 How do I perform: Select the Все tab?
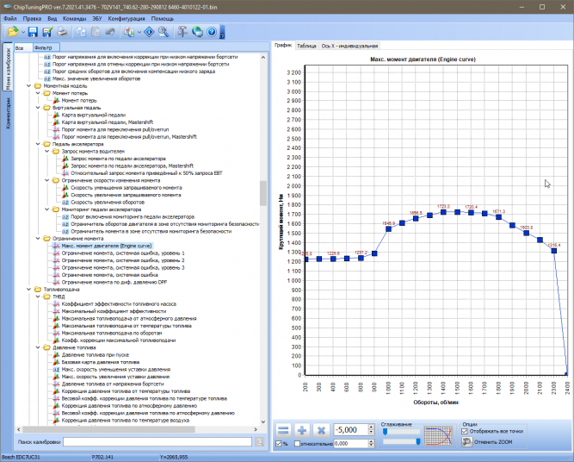pyautogui.click(x=23, y=47)
